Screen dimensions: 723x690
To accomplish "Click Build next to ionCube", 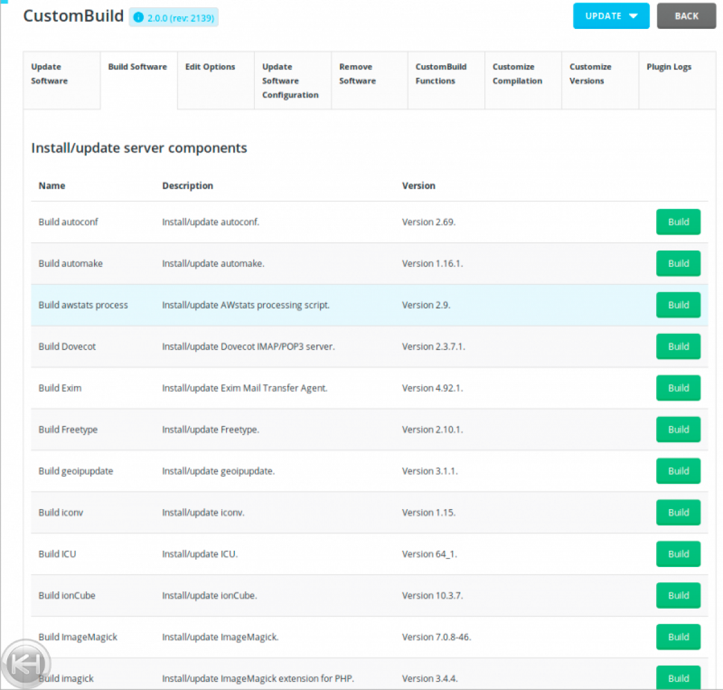I will tap(678, 595).
